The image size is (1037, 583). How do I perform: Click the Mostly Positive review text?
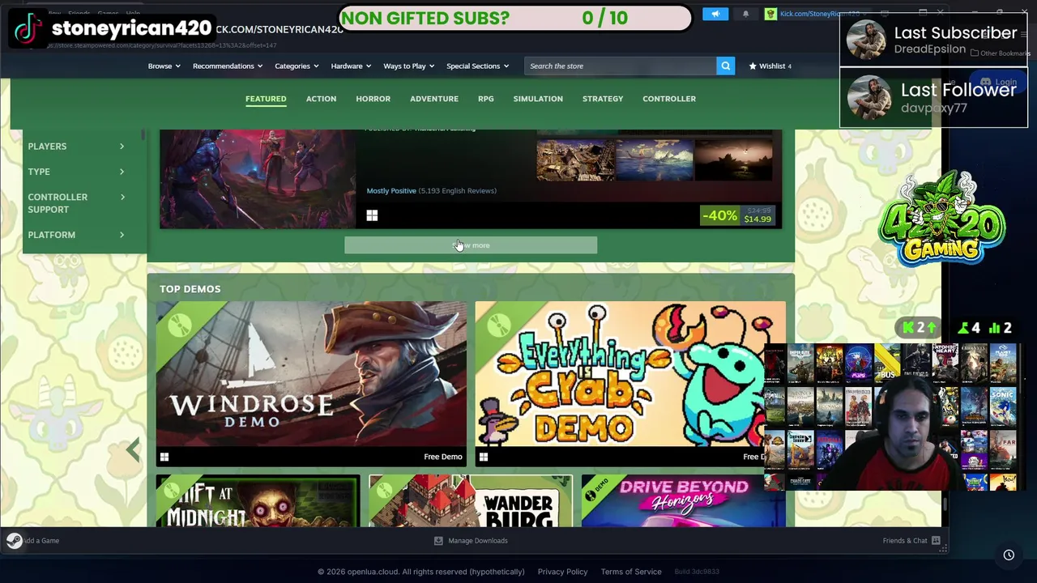coord(391,191)
